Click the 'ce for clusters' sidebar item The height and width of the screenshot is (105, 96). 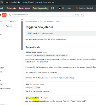(5, 88)
